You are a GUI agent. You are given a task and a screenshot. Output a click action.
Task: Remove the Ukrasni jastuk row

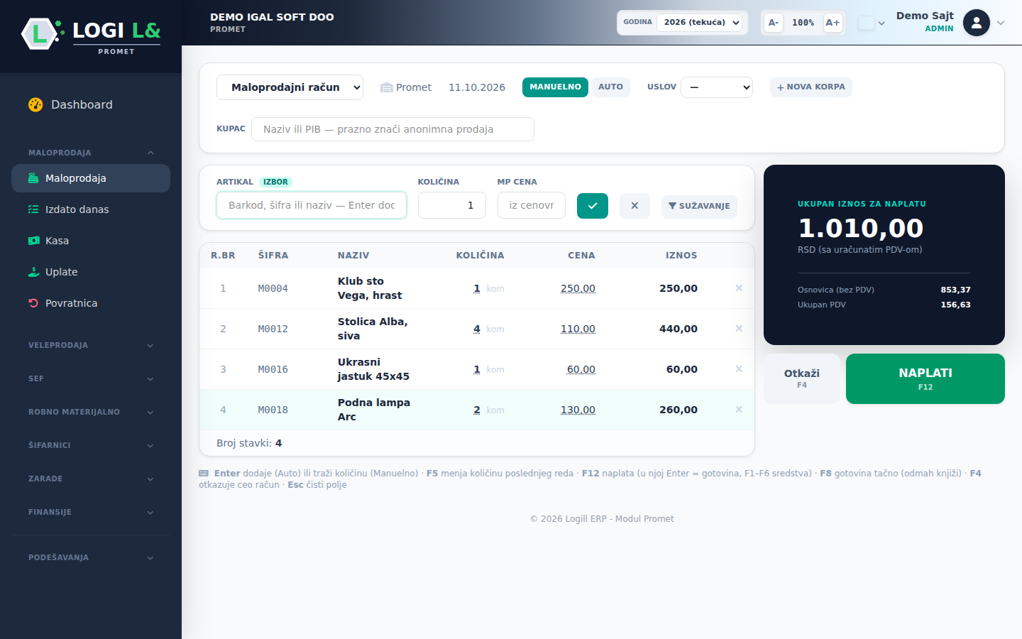739,368
